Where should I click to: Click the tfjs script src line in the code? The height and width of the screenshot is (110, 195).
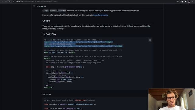pos(78,42)
